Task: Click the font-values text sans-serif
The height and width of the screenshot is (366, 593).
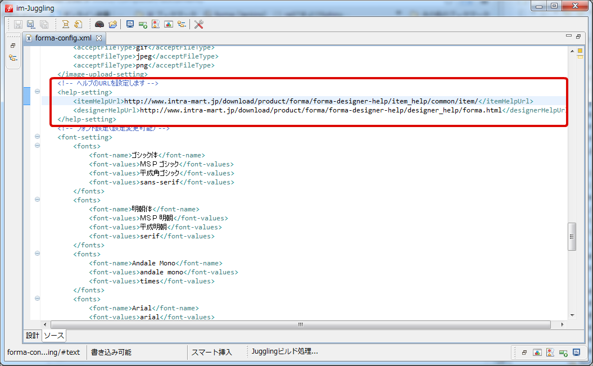Action: pos(160,182)
